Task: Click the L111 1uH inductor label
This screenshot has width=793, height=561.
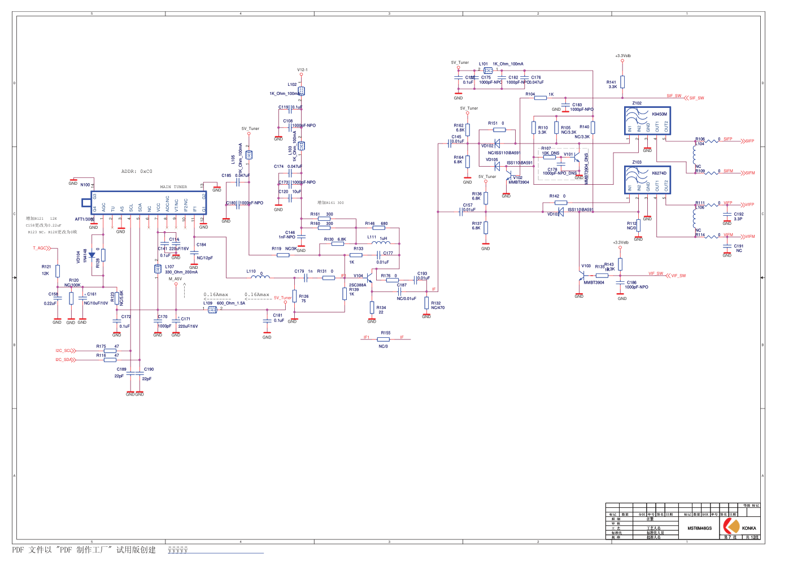Action: coord(377,238)
